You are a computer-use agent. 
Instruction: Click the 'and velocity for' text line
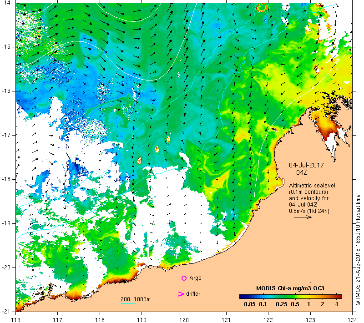[x=309, y=198]
